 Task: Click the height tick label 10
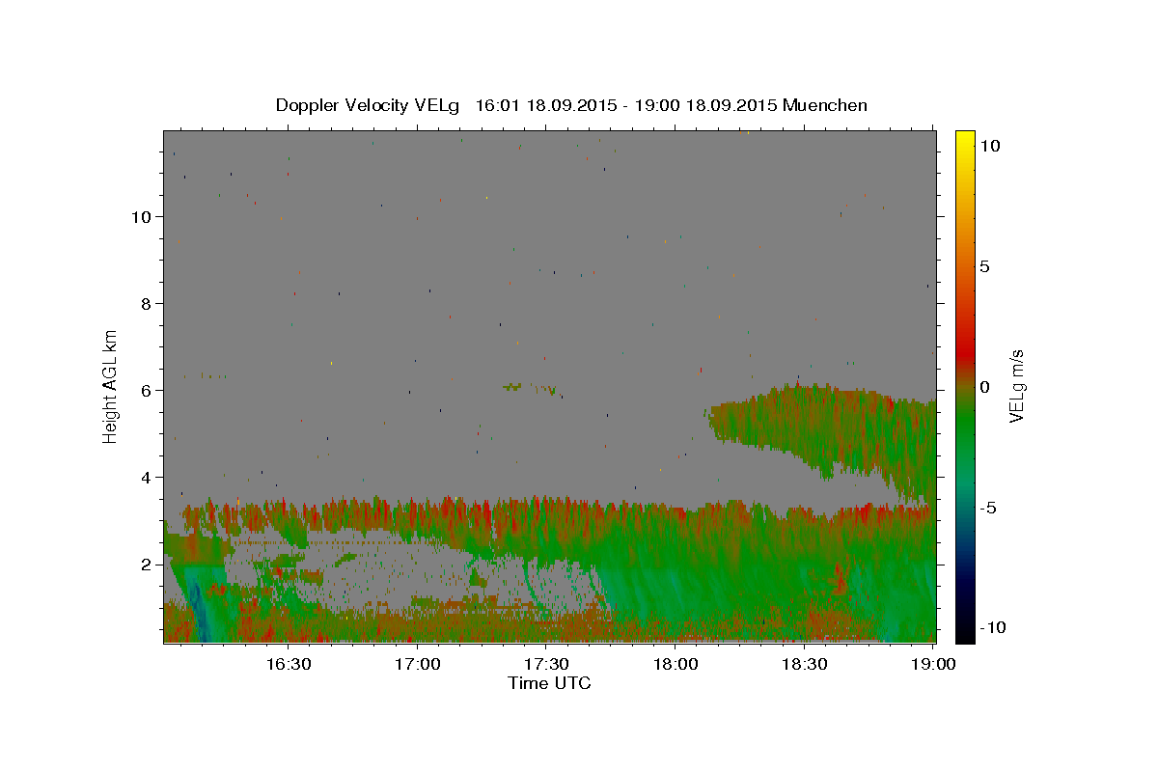[x=141, y=216]
